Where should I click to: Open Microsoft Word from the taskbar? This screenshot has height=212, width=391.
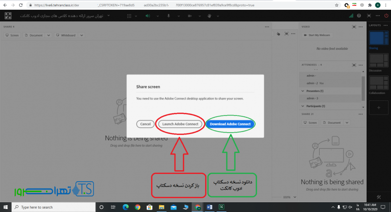[210, 207]
